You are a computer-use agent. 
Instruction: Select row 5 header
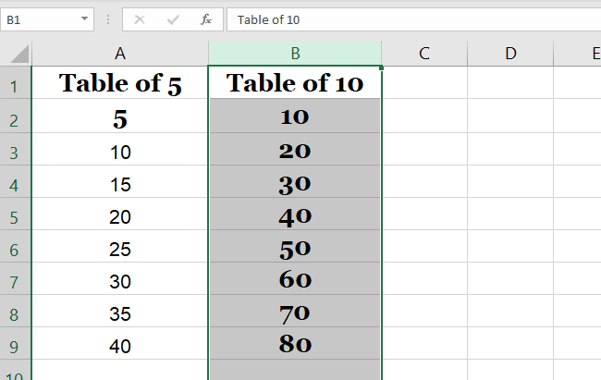pos(16,218)
